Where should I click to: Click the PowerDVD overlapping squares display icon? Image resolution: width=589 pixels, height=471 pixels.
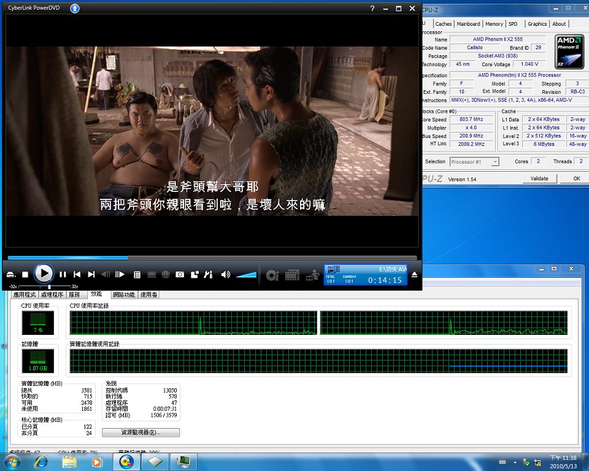tap(194, 275)
